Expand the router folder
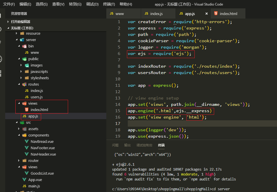277x192 pixels. click(x=19, y=161)
